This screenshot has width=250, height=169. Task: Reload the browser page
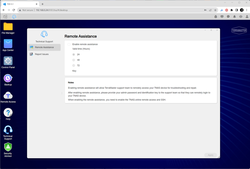pyautogui.click(x=14, y=10)
